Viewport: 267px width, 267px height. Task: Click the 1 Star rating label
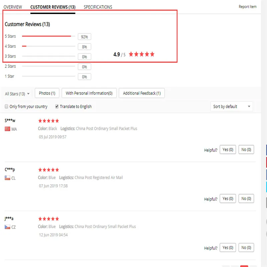point(10,76)
